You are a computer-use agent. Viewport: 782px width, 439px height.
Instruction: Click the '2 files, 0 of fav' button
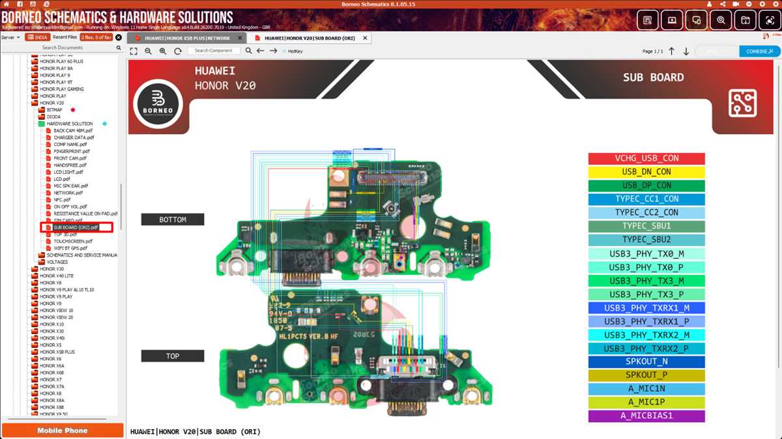[x=96, y=37]
